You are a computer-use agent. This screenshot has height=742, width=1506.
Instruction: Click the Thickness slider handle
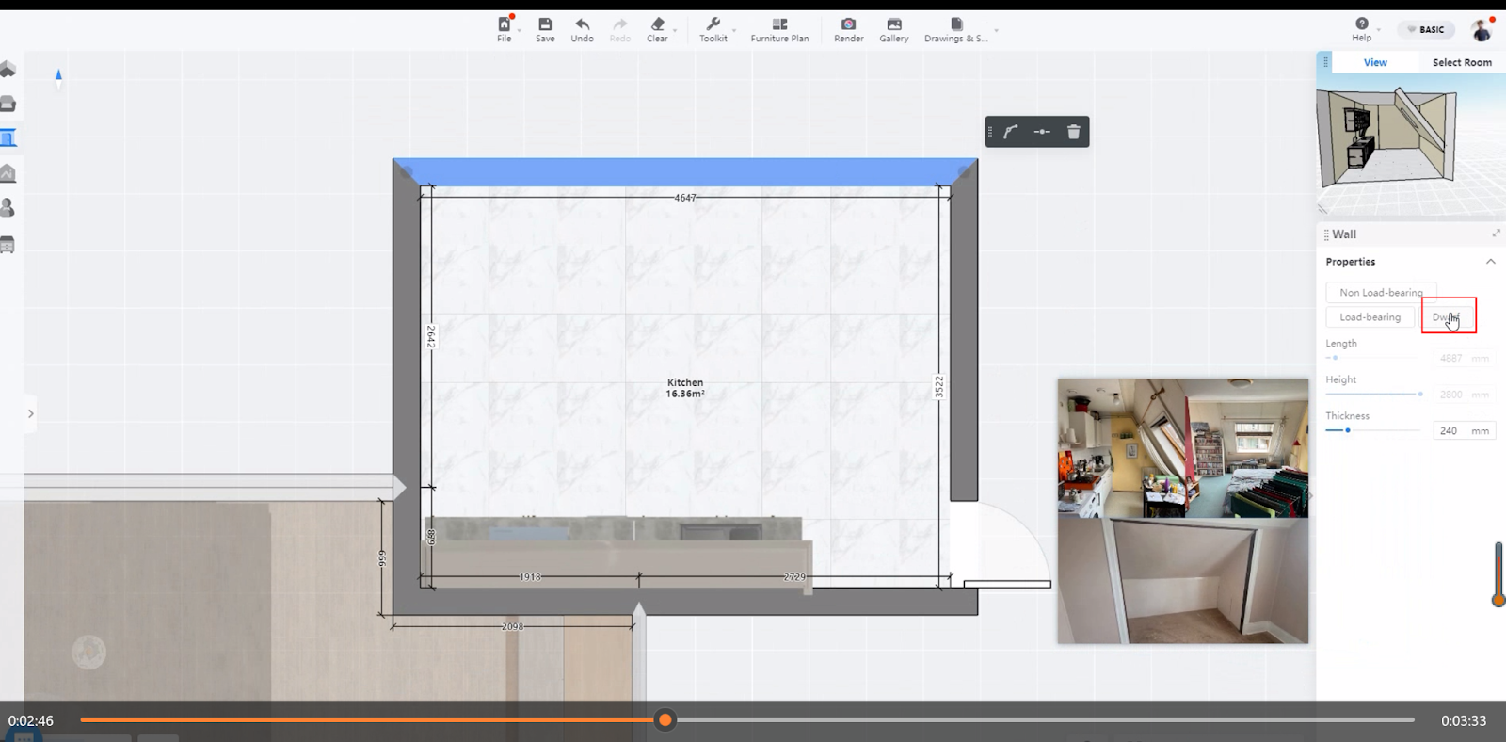(1348, 430)
